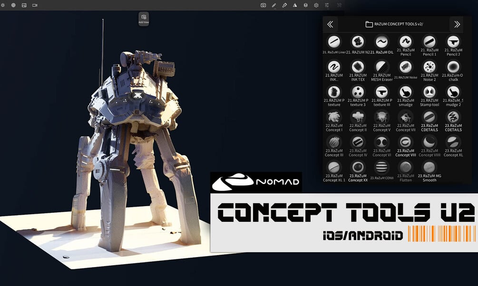The height and width of the screenshot is (286, 478).
Task: Select the 21.RAZUM INK TEX brush
Action: (x=358, y=71)
